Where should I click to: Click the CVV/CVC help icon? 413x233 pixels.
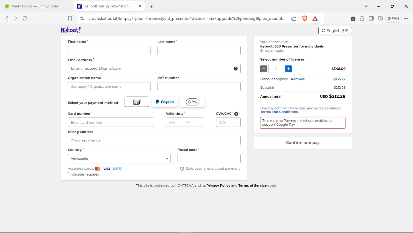point(236,114)
